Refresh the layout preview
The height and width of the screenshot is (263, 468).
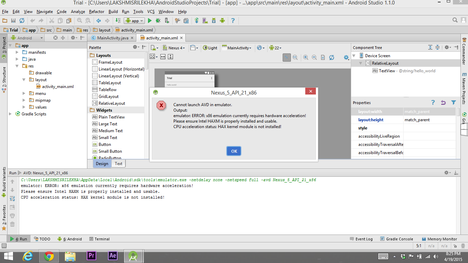pos(332,58)
